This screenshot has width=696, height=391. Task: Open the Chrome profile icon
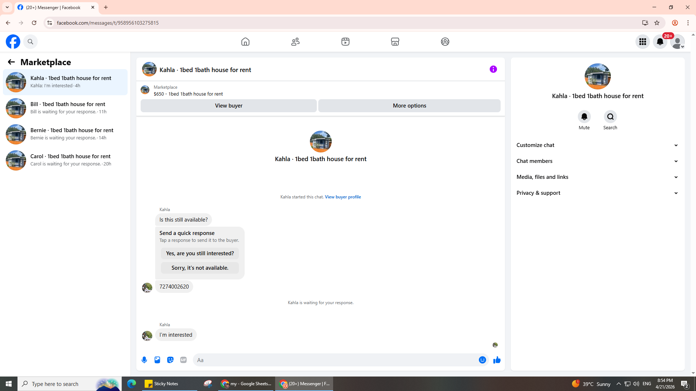tap(675, 23)
